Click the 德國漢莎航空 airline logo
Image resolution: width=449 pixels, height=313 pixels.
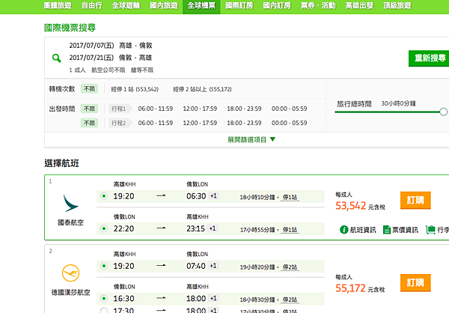pyautogui.click(x=70, y=273)
